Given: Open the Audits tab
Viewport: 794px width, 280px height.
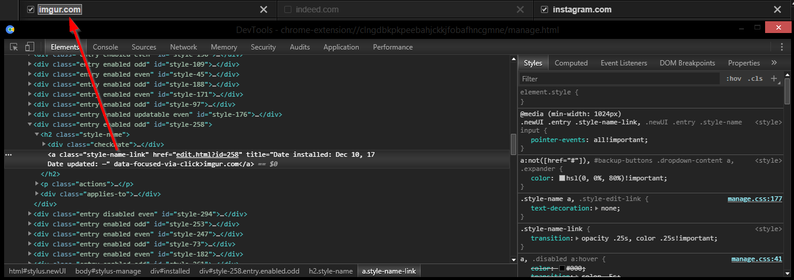Looking at the screenshot, I should click(300, 47).
